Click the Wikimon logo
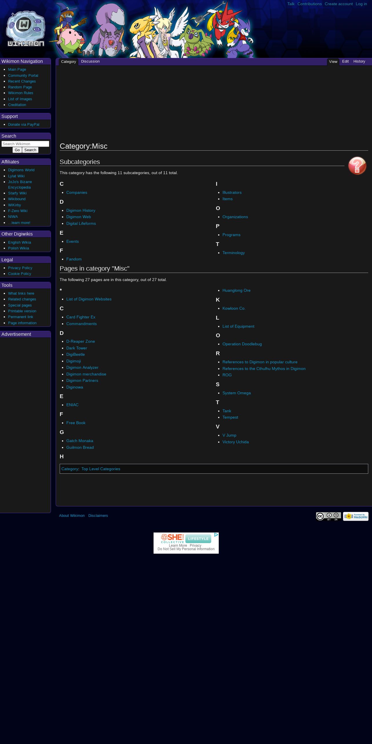The image size is (372, 744). point(26,29)
